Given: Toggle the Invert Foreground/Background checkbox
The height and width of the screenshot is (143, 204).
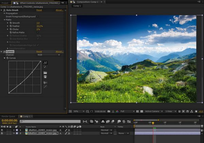Looking at the screenshot, I should [38, 16].
